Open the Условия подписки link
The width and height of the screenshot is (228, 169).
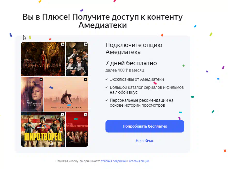click(113, 161)
